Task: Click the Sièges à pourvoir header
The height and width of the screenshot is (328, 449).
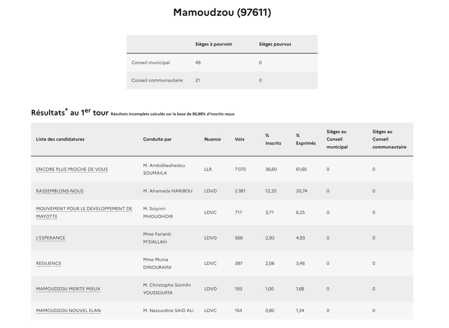Action: click(x=214, y=44)
